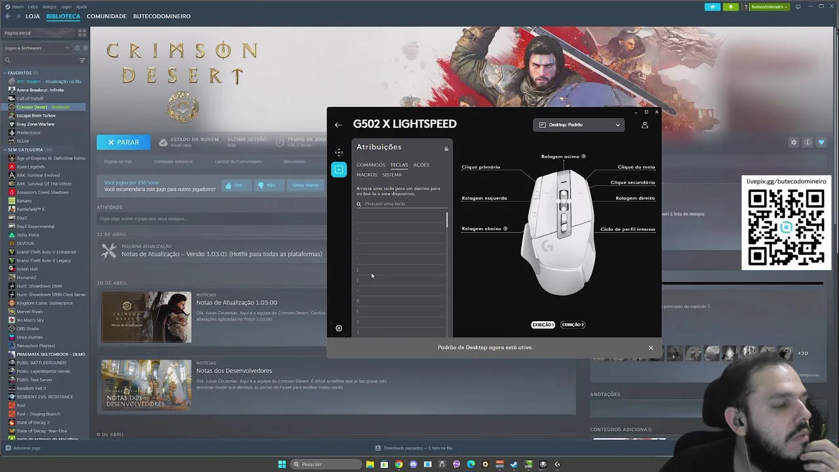
Task: Open the SISTEMA tab
Action: [392, 175]
